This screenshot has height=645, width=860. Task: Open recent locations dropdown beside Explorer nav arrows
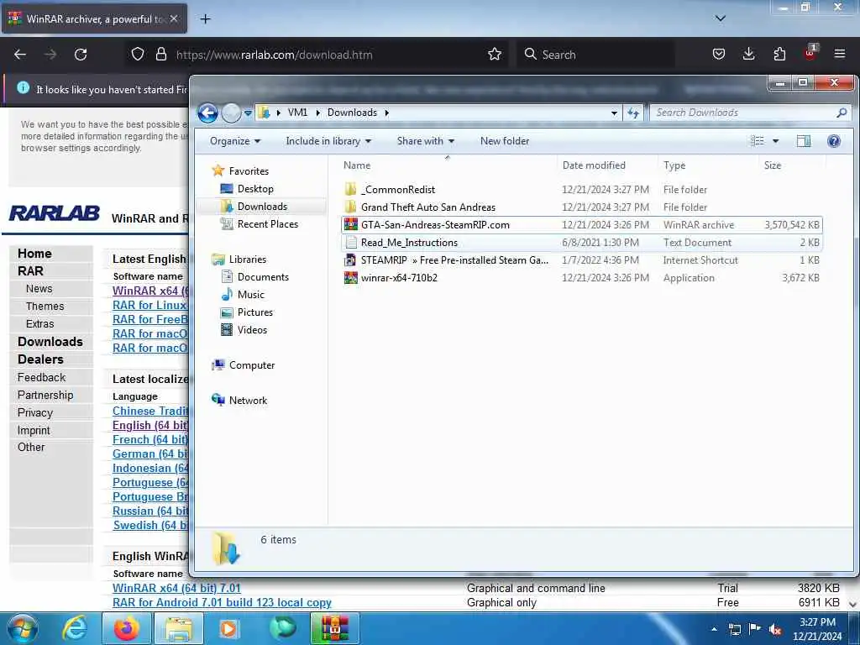tap(248, 113)
